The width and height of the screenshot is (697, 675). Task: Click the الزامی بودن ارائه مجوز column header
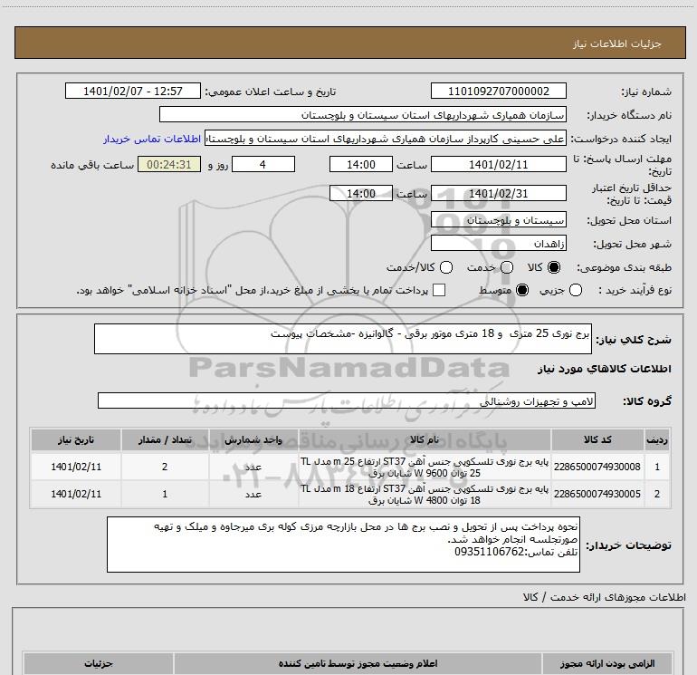[x=607, y=663]
